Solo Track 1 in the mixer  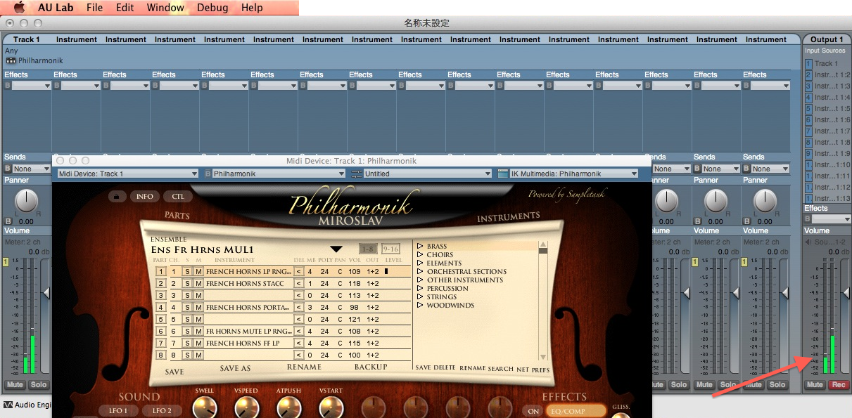coord(39,385)
